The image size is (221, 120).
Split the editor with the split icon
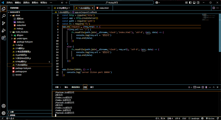[x=214, y=8]
